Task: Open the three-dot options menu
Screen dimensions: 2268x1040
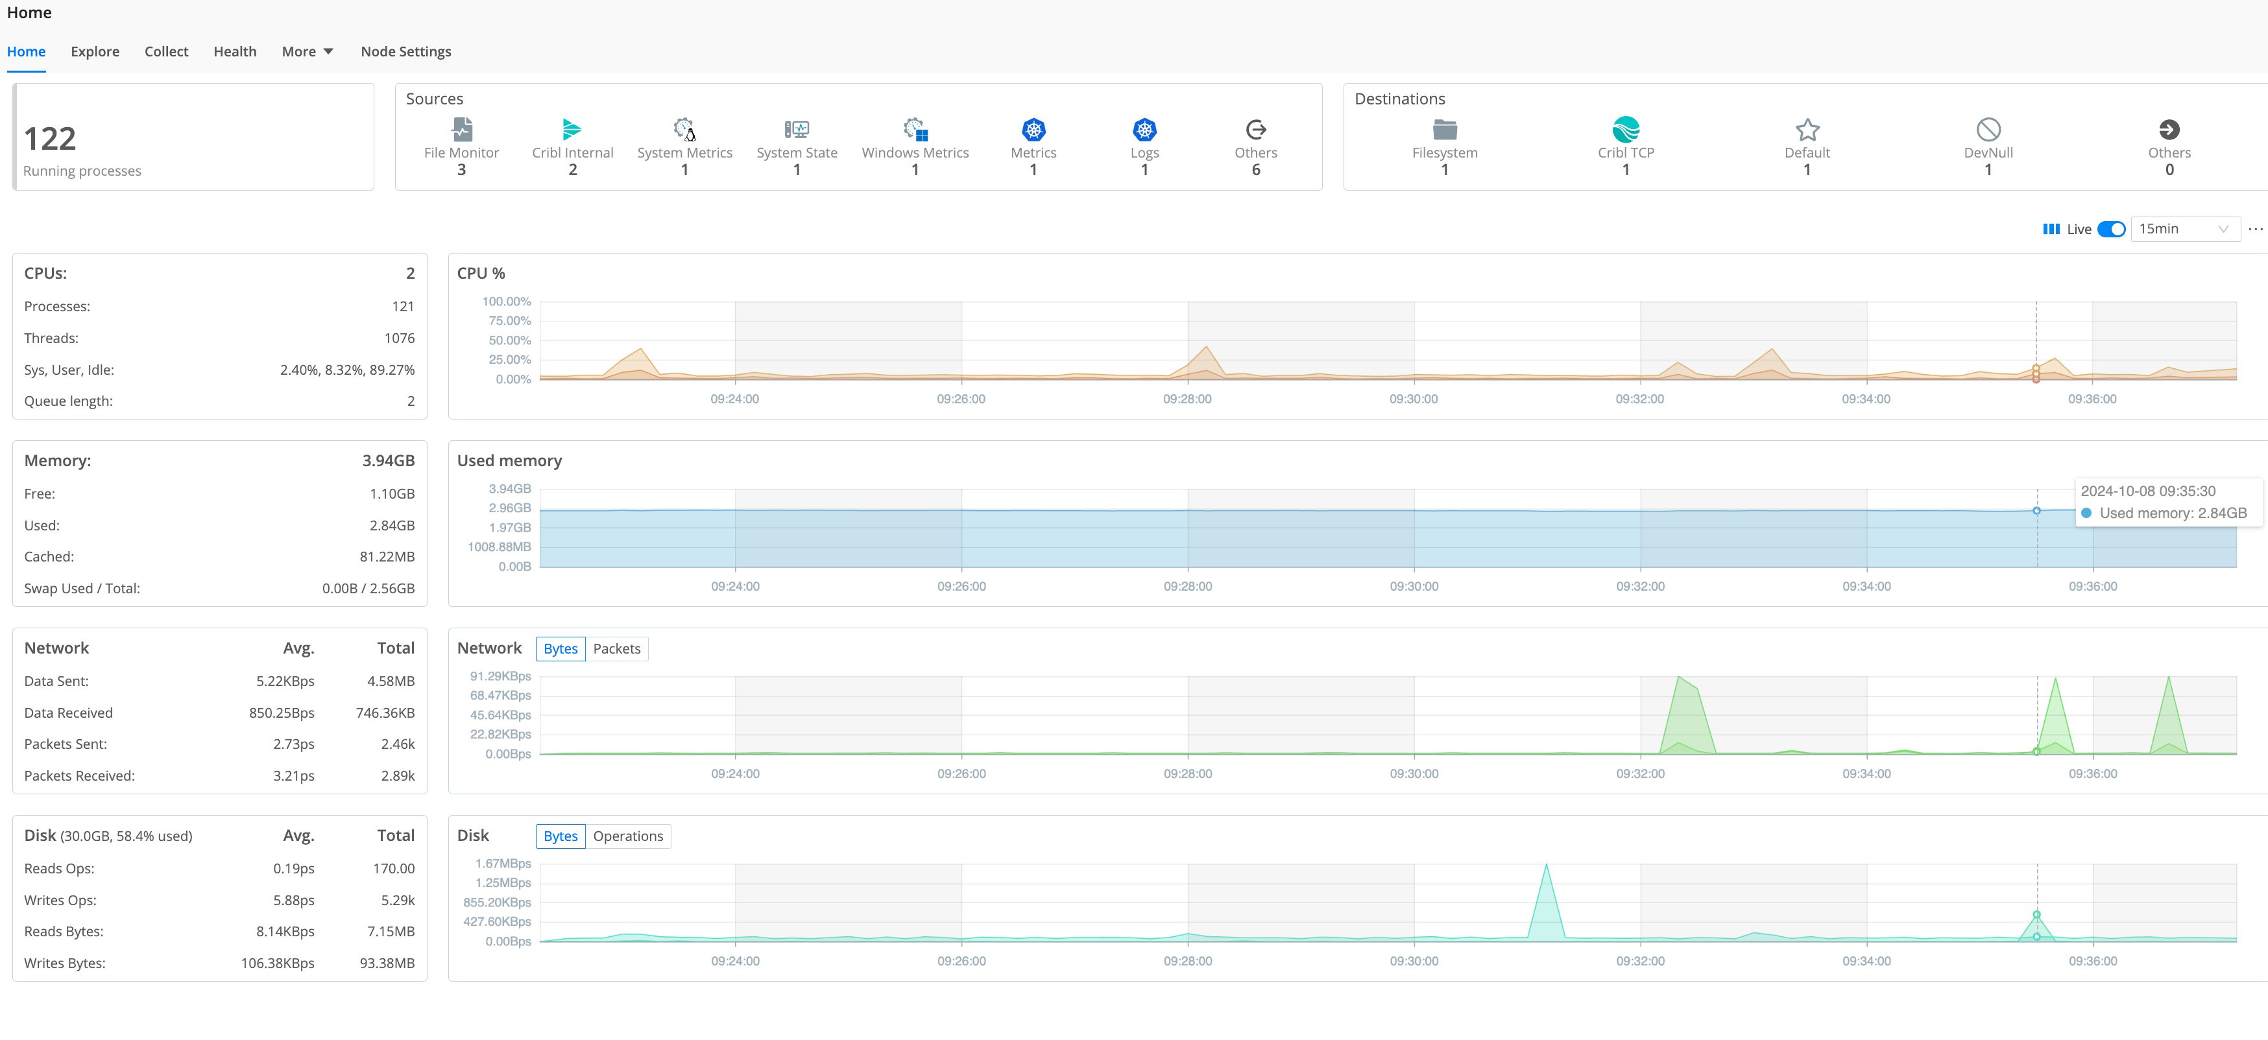Action: click(x=2255, y=229)
